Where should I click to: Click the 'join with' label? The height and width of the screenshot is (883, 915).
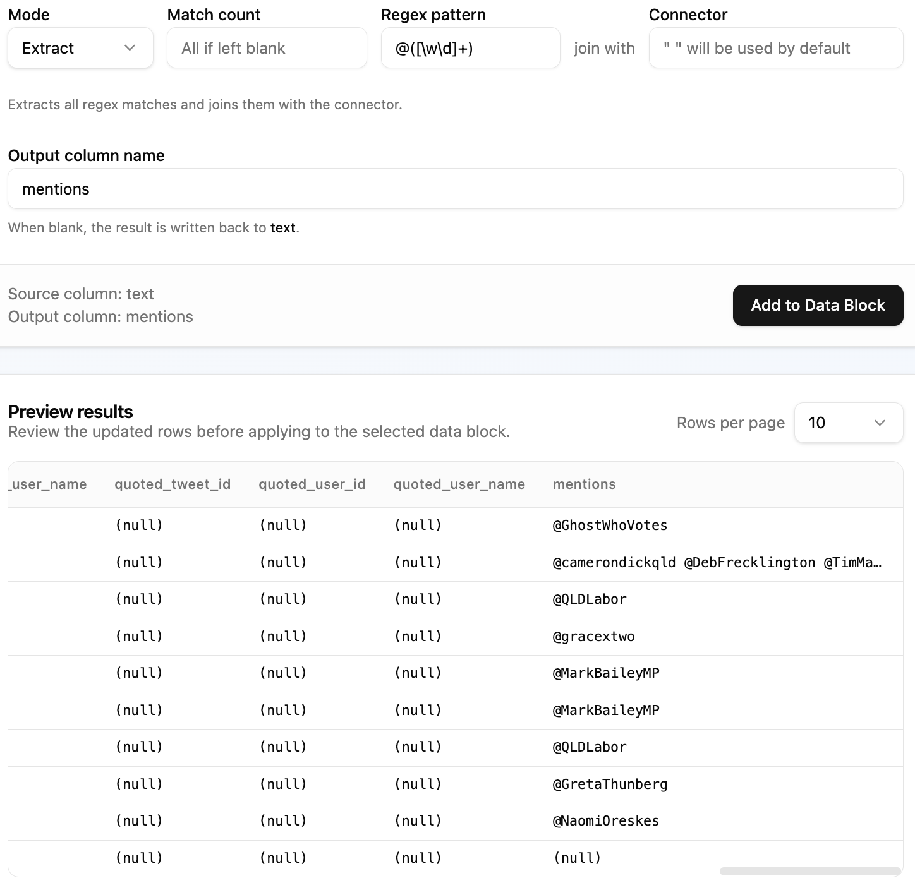point(604,48)
